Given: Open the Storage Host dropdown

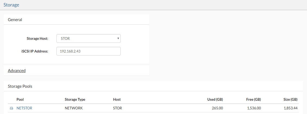Looking at the screenshot, I should (88, 38).
